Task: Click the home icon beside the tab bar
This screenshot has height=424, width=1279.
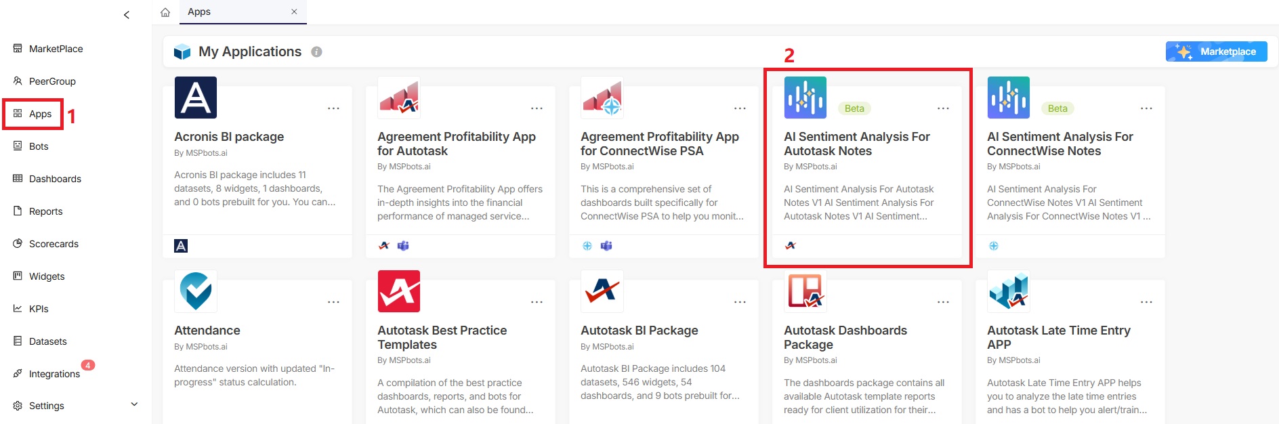Action: click(x=164, y=12)
